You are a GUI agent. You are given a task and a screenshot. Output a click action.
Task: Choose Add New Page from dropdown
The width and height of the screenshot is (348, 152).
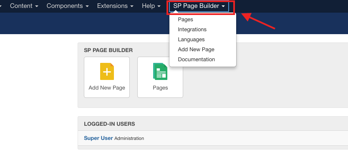196,50
